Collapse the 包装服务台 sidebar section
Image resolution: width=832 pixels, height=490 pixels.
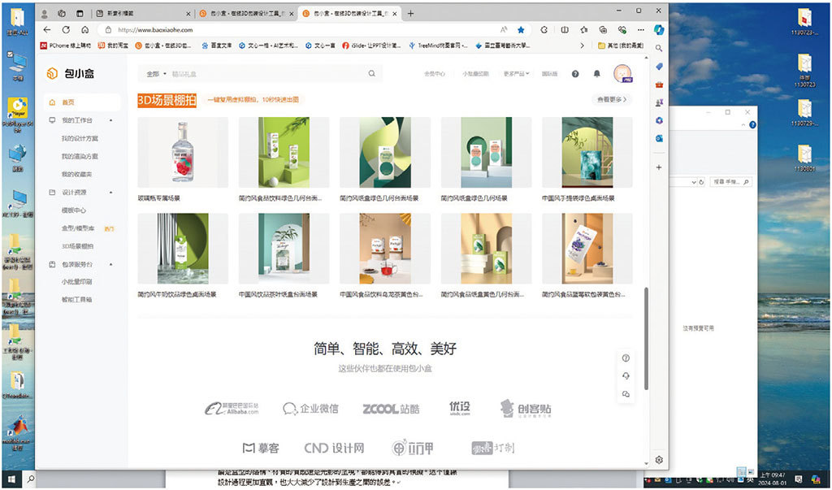(x=111, y=264)
